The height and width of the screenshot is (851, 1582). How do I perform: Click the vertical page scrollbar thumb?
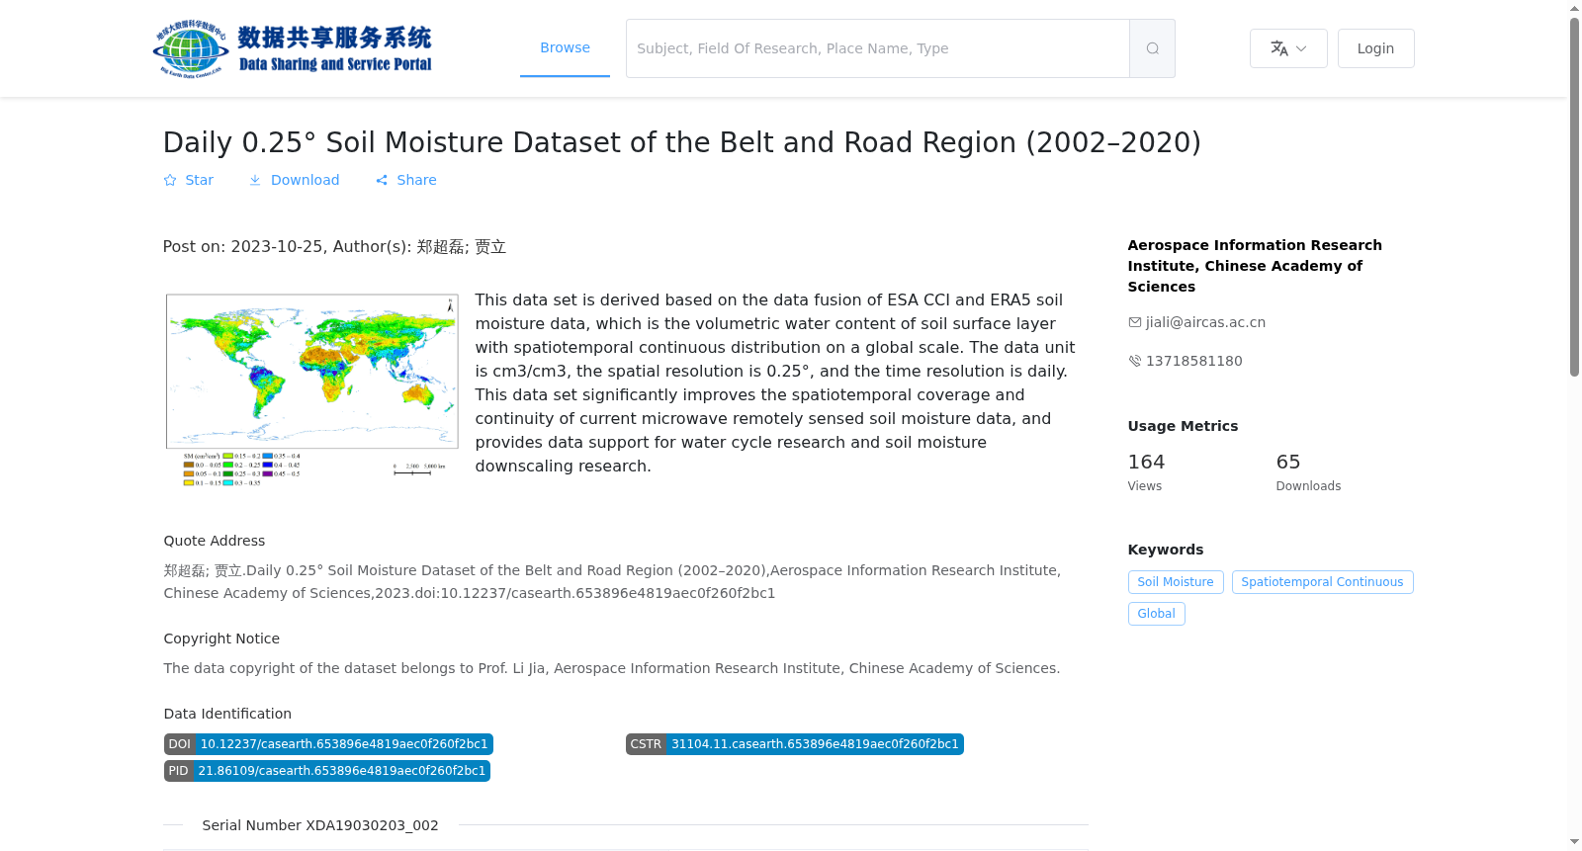(x=1574, y=197)
